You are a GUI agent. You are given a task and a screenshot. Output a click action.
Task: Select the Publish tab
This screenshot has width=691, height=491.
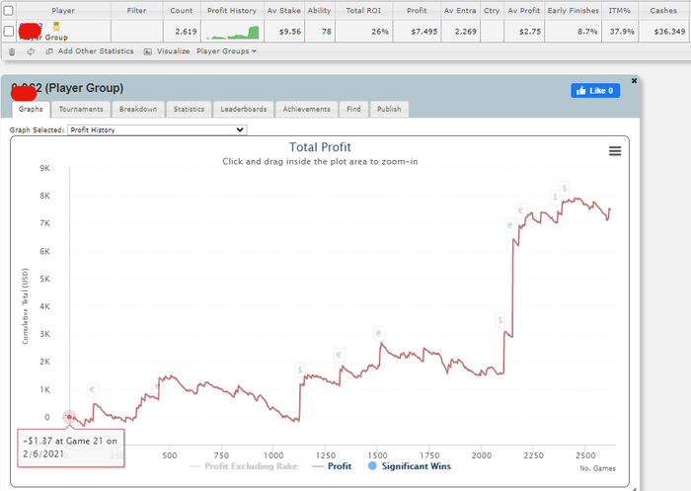point(389,109)
